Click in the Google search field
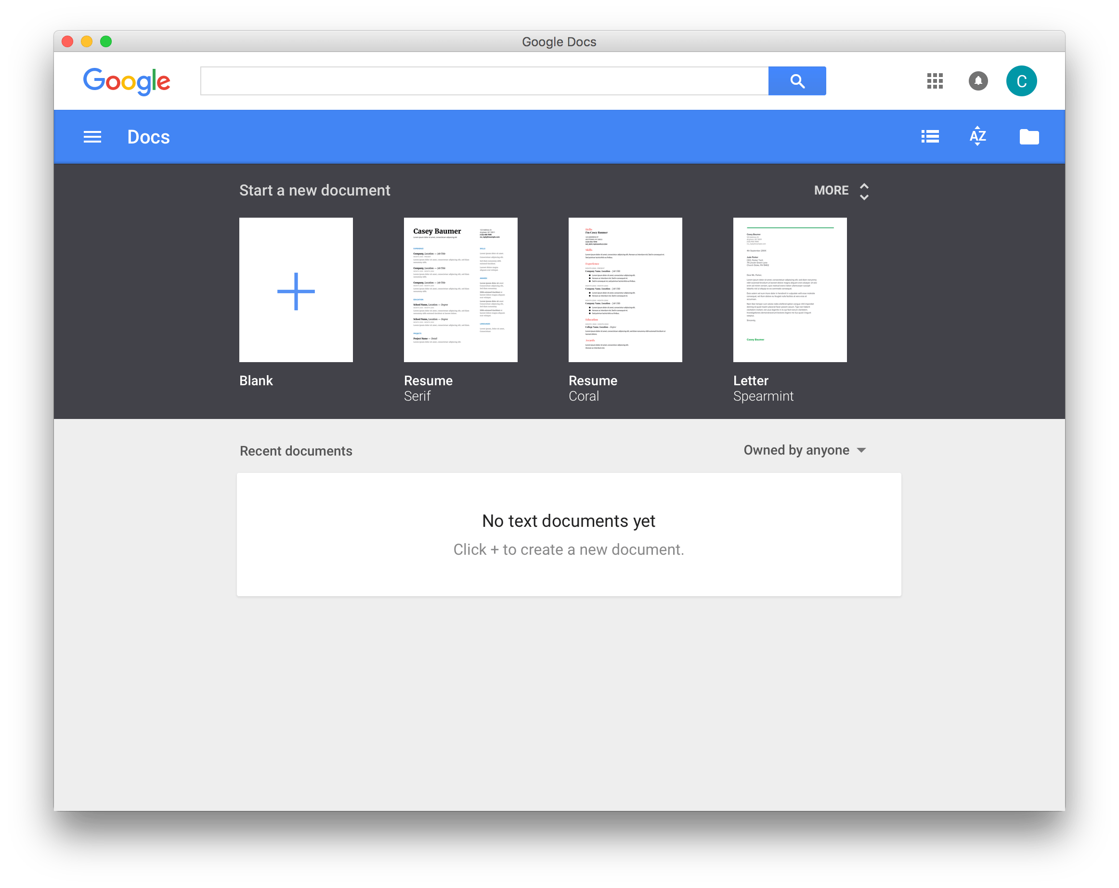 click(484, 81)
